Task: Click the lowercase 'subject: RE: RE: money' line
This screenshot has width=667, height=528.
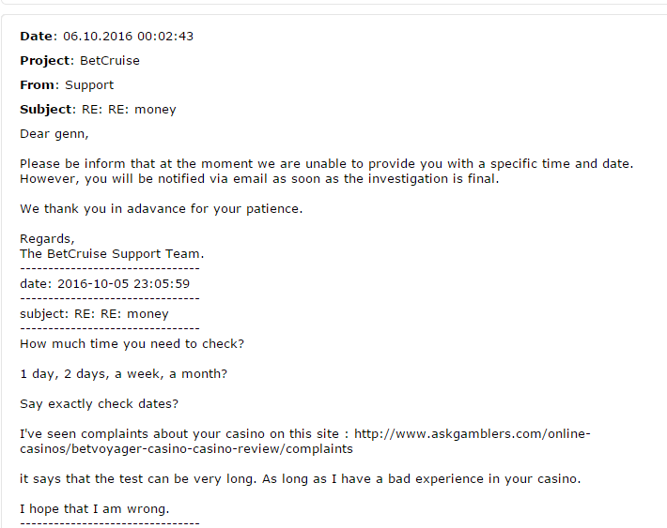Action: tap(95, 314)
